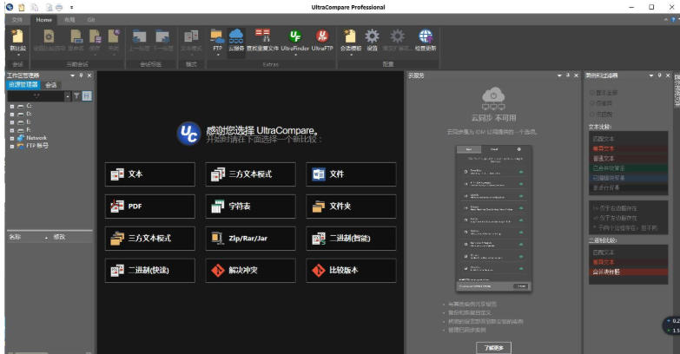Toggle the view icon beside the filter funnel

tap(87, 95)
